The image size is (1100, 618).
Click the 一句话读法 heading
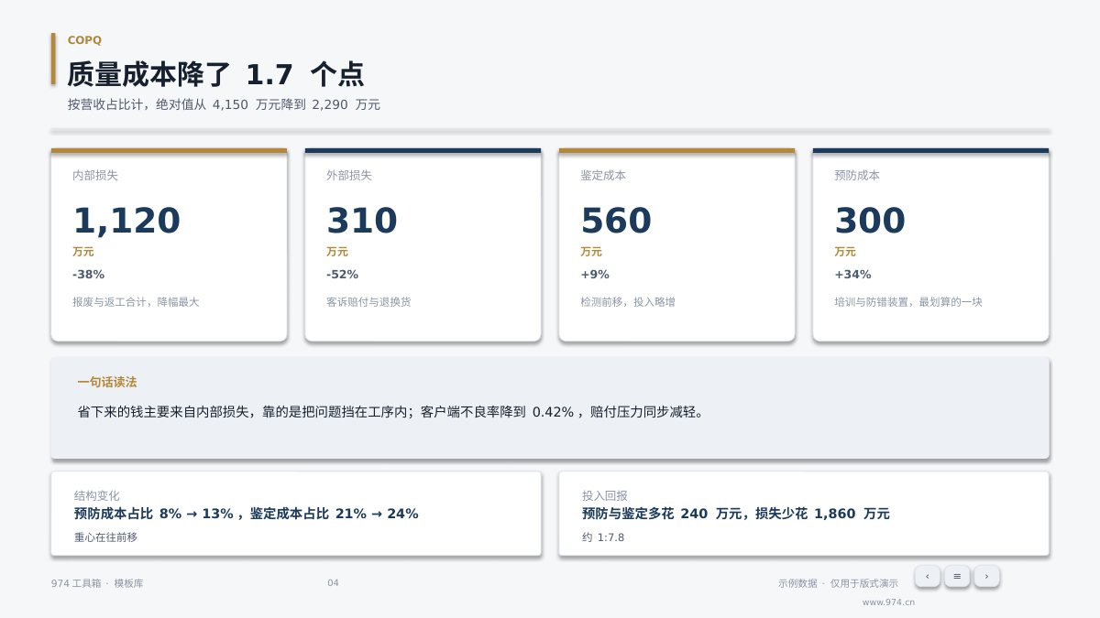[107, 382]
